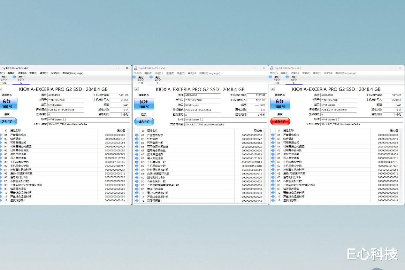The image size is (405, 270).
Task: Open 帮助(H) menu in 60 °C window
Action: point(328,73)
